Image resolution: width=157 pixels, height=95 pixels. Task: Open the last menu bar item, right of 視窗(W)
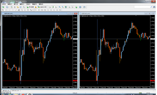pos(41,4)
